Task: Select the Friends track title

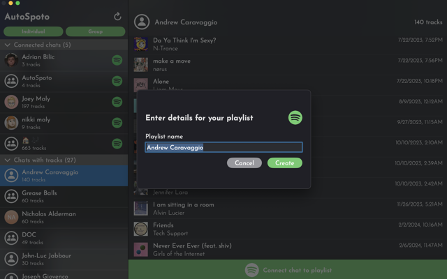Action: (x=163, y=225)
